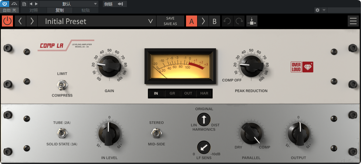Image resolution: width=361 pixels, height=164 pixels.
Task: Click the PARALLEL dry/comp knob
Action: (251, 134)
